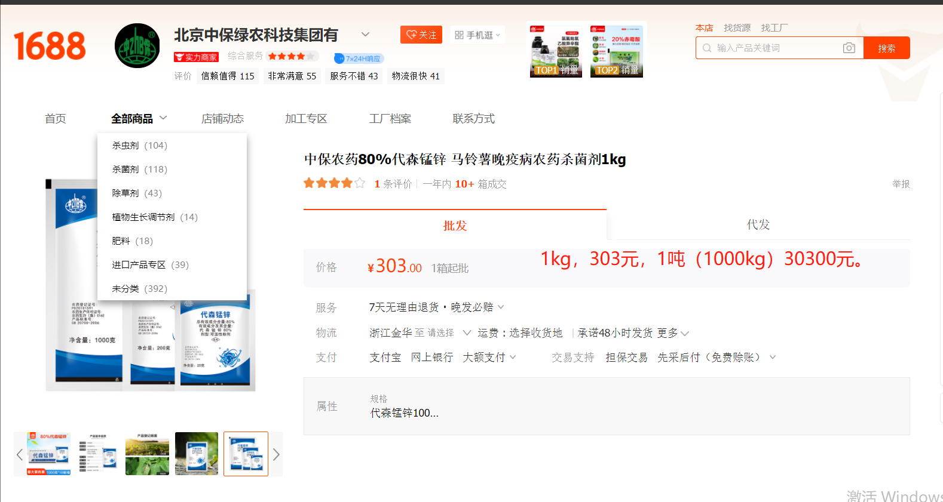Viewport: 943px width, 502px height.
Task: Click the 举报 report link
Action: pyautogui.click(x=901, y=184)
